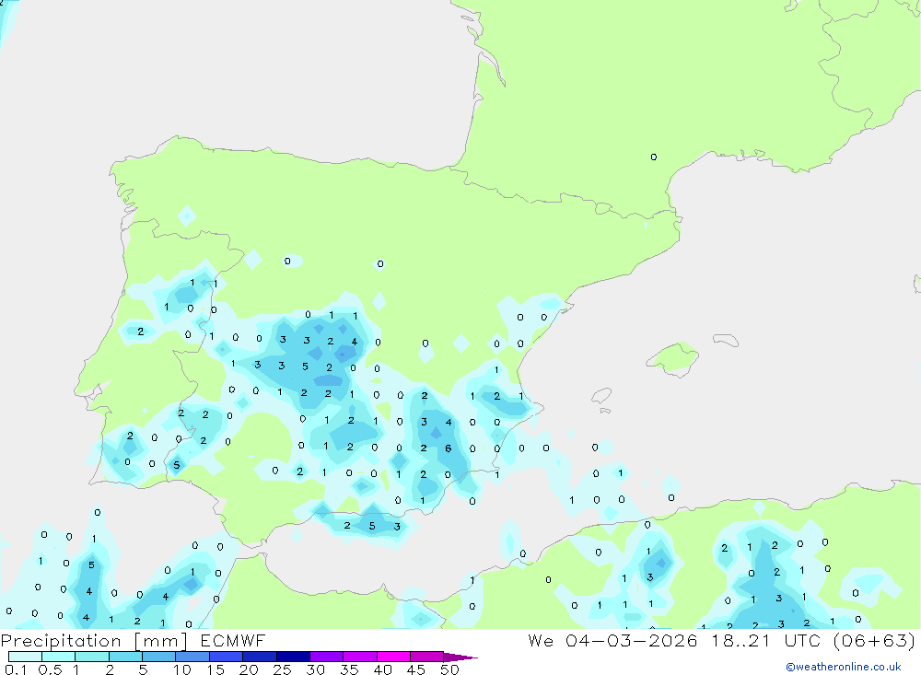Click the 5–10 mm blue legend swatch
This screenshot has width=921, height=675.
tap(158, 657)
